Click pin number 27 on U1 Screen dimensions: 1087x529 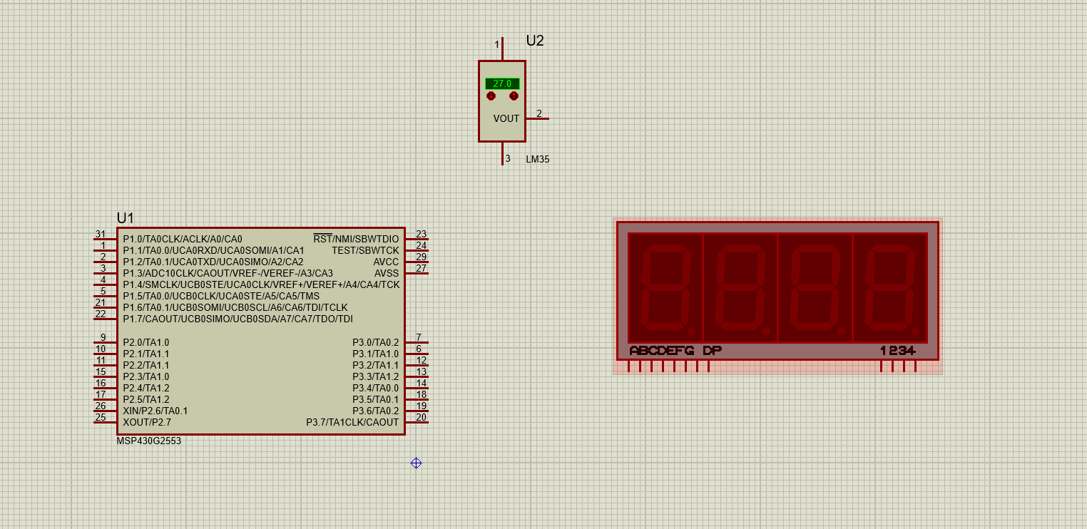[422, 269]
